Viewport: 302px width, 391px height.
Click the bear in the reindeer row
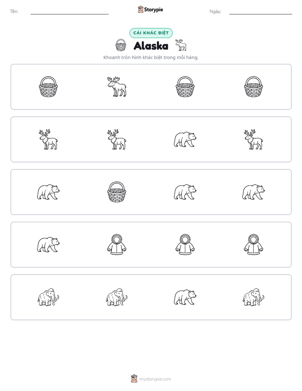tap(185, 139)
